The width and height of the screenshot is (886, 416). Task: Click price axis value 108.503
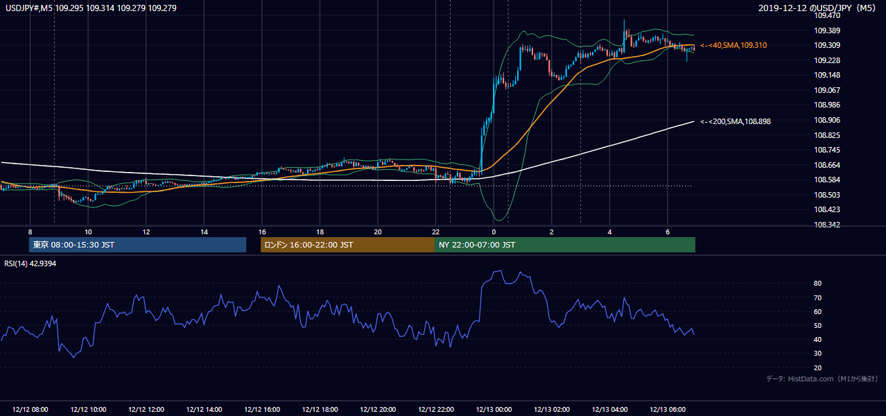[x=827, y=195]
